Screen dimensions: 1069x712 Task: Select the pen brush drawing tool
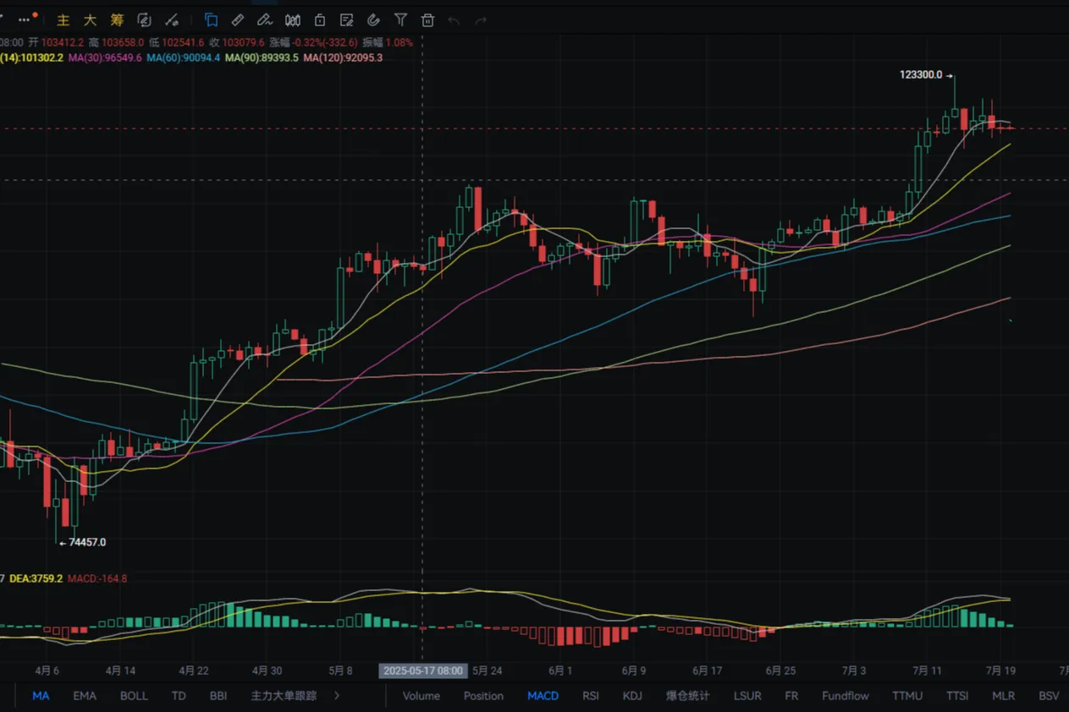coord(265,19)
